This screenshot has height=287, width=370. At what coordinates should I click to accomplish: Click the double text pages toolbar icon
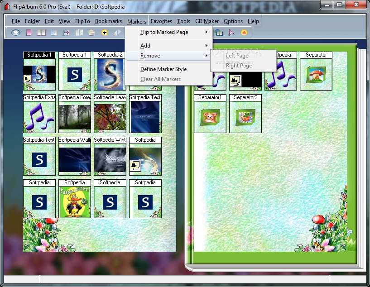[79, 32]
